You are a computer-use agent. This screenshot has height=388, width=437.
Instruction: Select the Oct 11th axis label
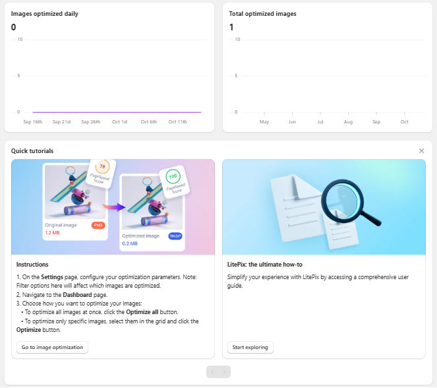178,122
